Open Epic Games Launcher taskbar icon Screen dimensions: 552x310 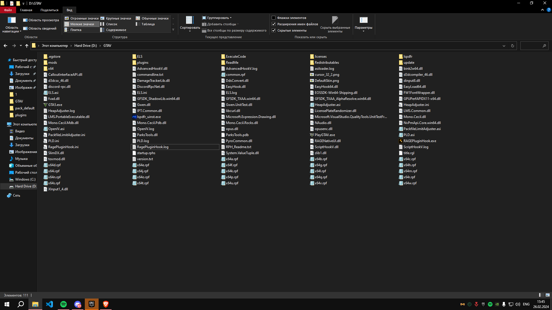[92, 304]
